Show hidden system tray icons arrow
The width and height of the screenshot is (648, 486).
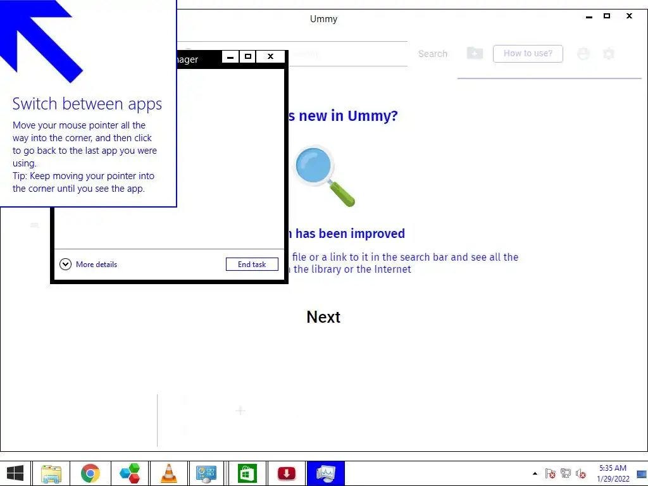535,473
